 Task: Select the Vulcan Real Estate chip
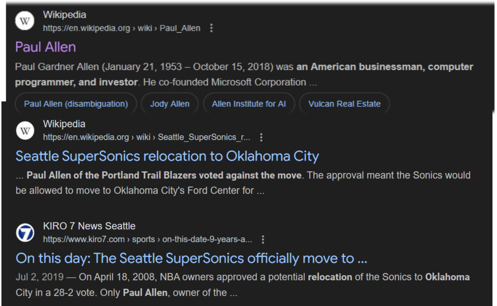344,104
